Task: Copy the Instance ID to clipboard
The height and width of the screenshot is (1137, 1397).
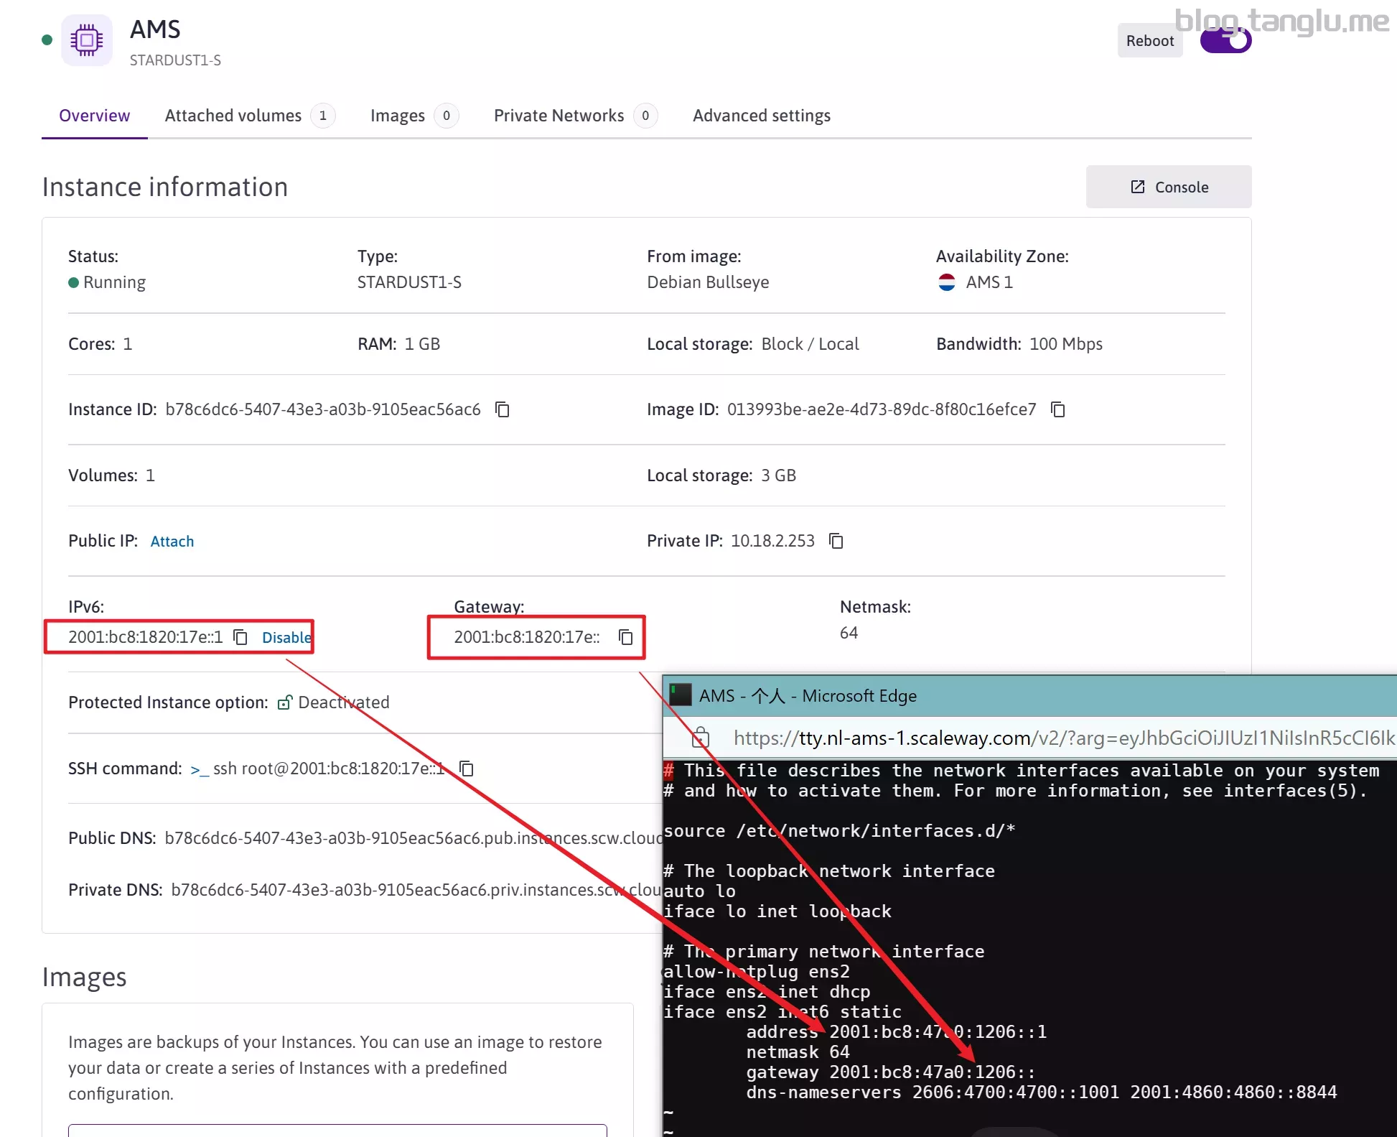Action: point(503,409)
